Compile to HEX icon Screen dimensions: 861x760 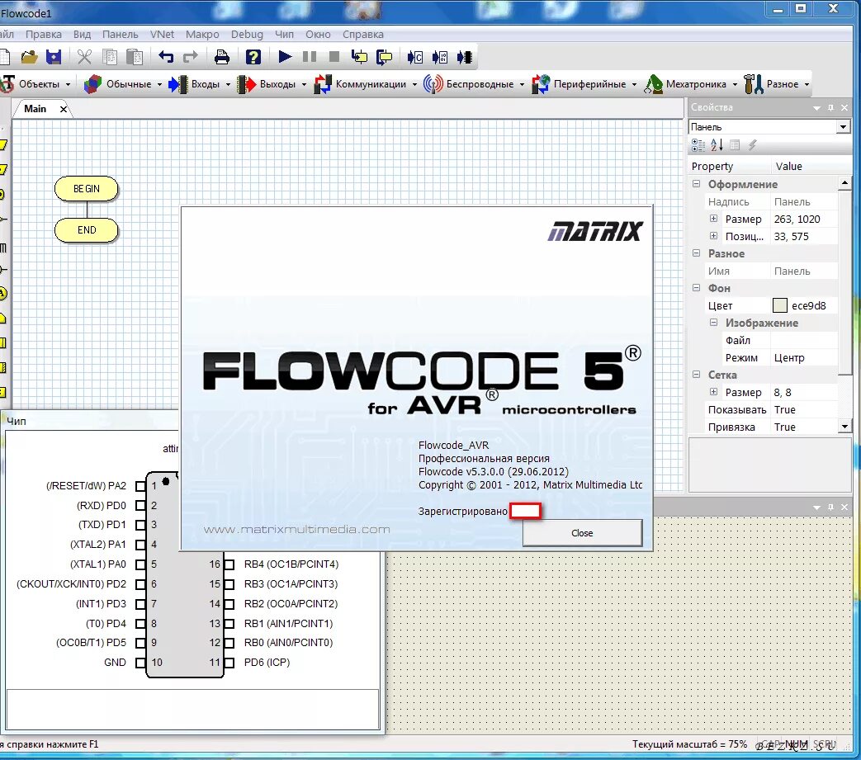pyautogui.click(x=440, y=56)
